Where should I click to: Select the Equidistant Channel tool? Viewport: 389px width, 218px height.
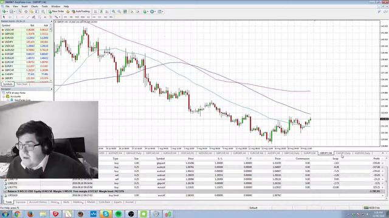coord(33,17)
